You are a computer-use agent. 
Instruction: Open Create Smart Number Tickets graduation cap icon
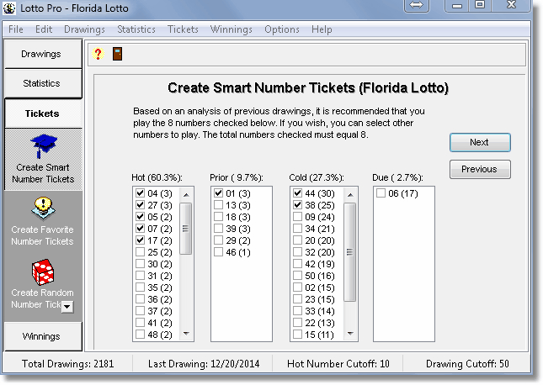pyautogui.click(x=43, y=146)
